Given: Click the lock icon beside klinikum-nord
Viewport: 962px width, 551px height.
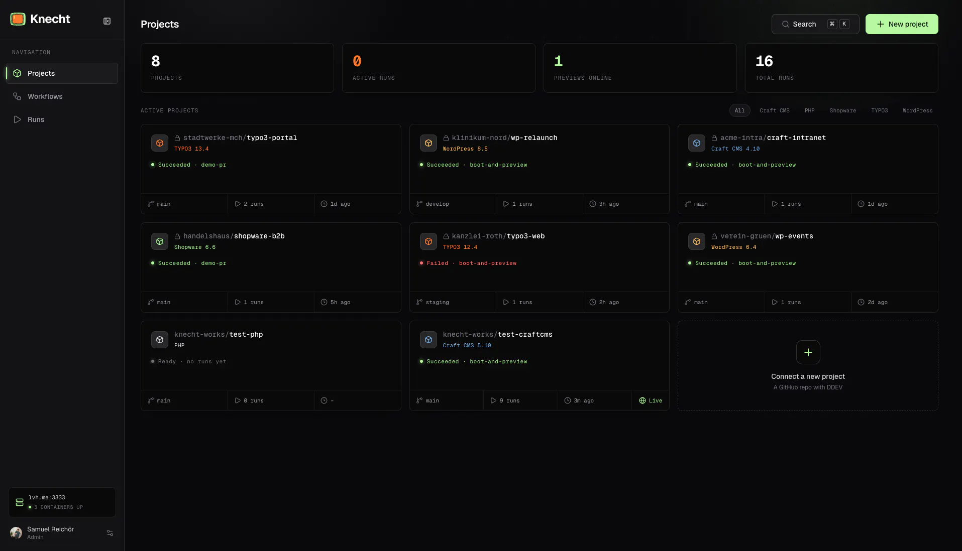Looking at the screenshot, I should pos(446,137).
